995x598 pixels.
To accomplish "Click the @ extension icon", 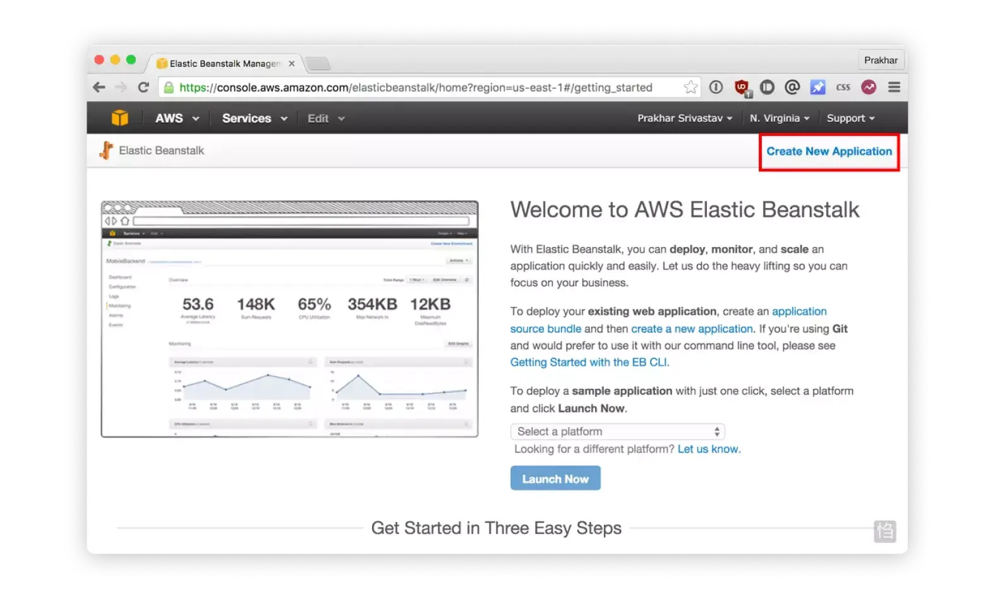I will click(x=792, y=87).
